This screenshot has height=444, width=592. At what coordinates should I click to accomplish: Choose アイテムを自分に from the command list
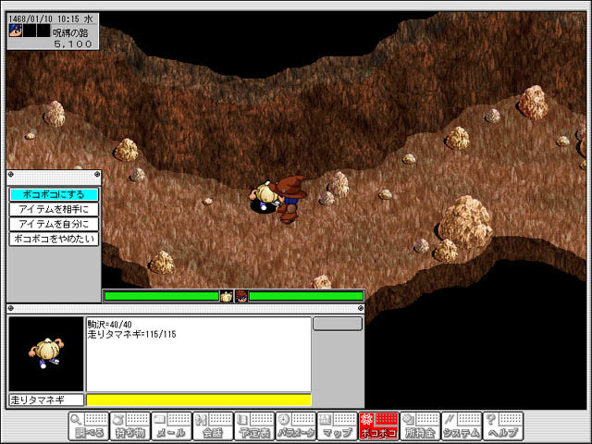pyautogui.click(x=54, y=225)
